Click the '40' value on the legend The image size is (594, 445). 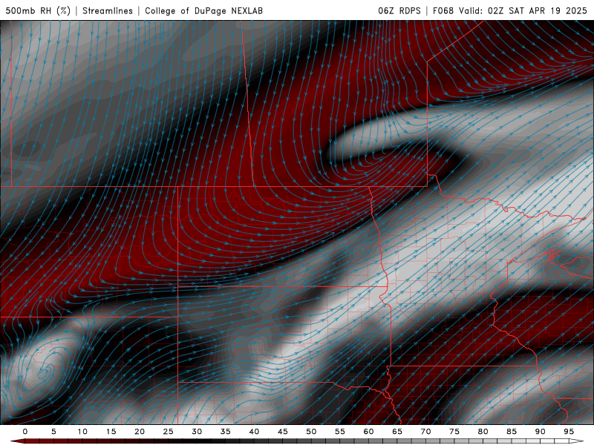tap(254, 432)
